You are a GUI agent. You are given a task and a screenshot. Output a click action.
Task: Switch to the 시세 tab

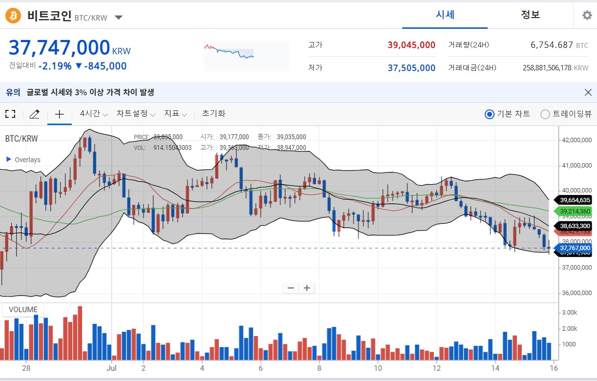[445, 15]
